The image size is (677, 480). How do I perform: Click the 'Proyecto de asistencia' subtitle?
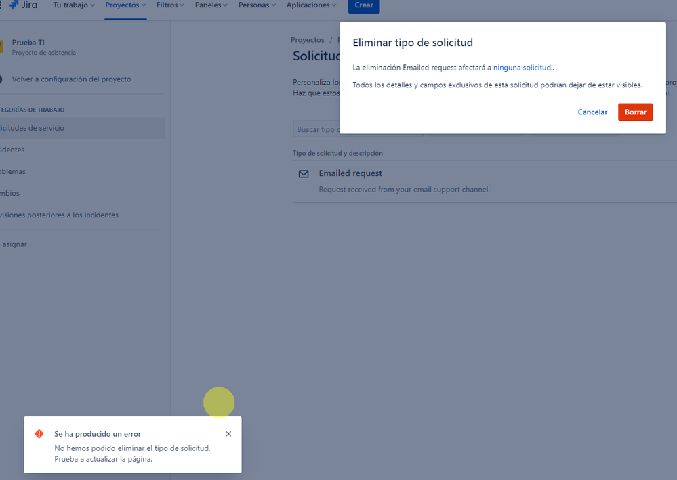(x=43, y=53)
